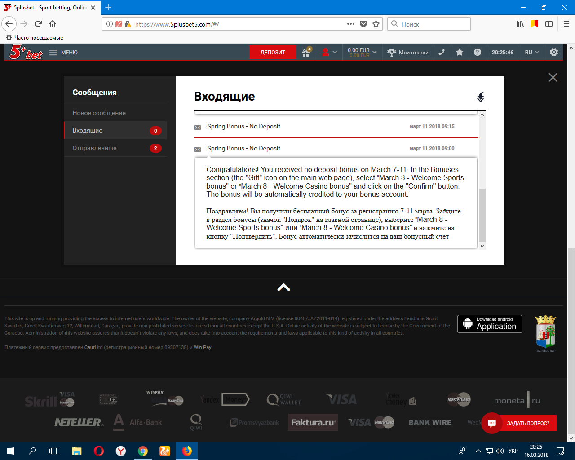This screenshot has height=460, width=575.
Task: Open favorites star in site header
Action: [460, 53]
